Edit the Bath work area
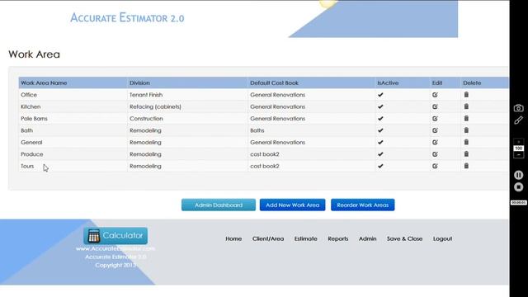The height and width of the screenshot is (297, 528). click(435, 130)
